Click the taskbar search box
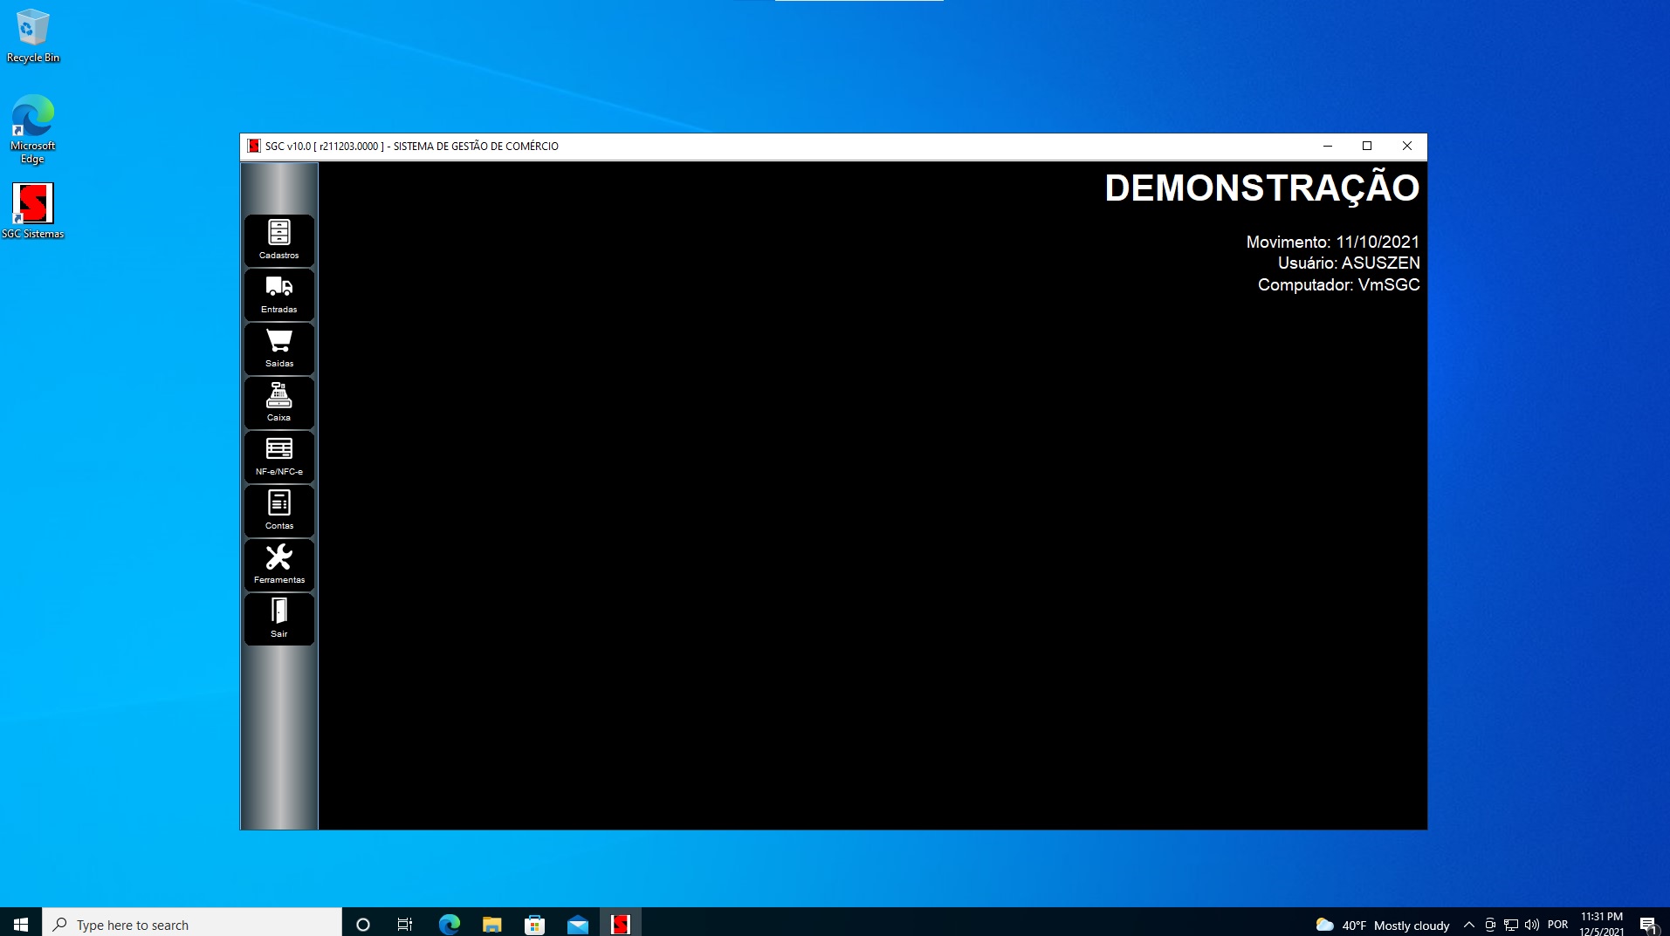Viewport: 1670px width, 936px height. (192, 924)
